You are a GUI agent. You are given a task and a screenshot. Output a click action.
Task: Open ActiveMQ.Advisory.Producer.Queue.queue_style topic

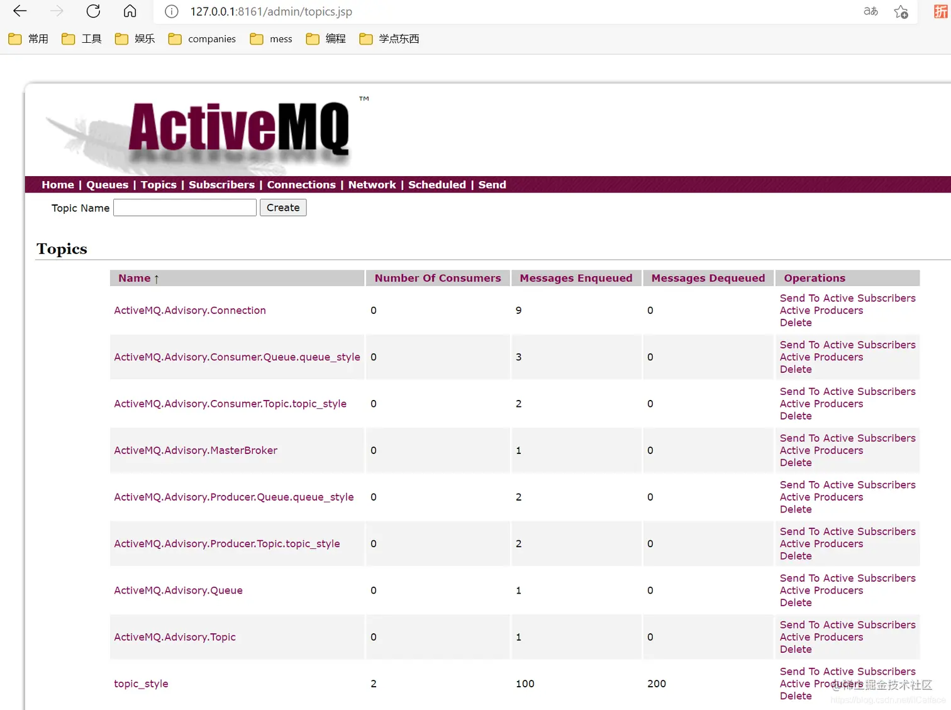click(x=234, y=497)
